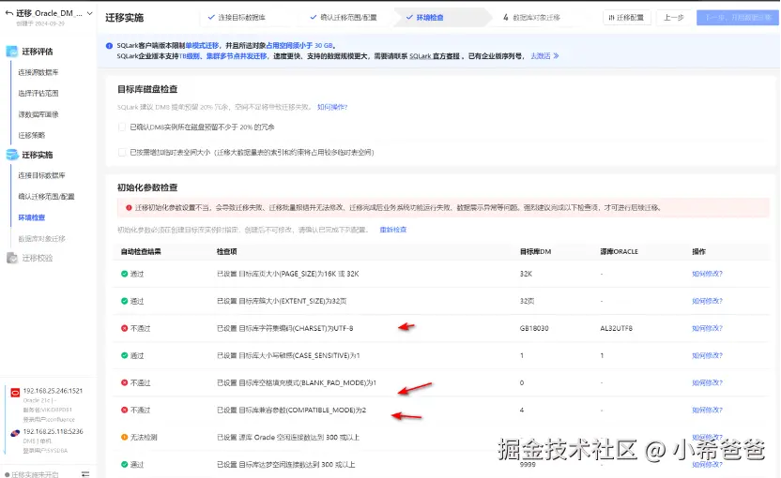Go to 确认迁移范围/配置 step tab at top
Viewport: 781px width, 478px height.
[344, 18]
